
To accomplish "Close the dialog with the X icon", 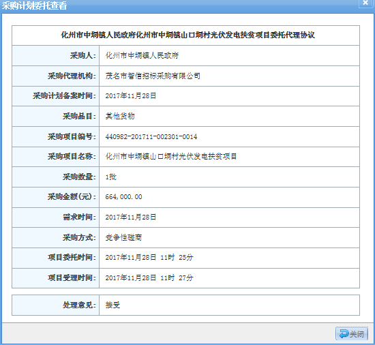I will click(365, 3).
